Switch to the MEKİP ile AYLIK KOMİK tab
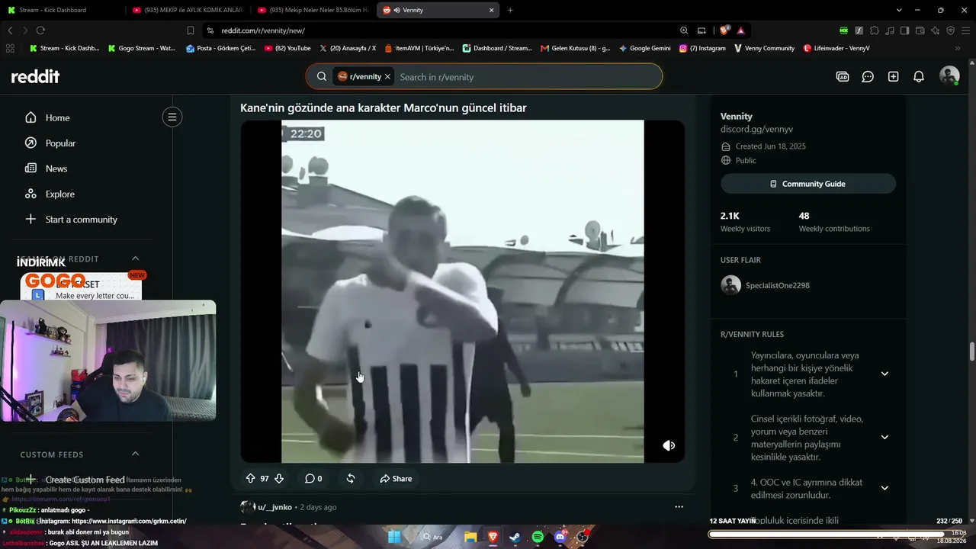 pos(187,10)
